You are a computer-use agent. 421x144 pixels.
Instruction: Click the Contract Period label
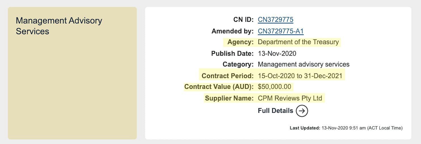[228, 76]
